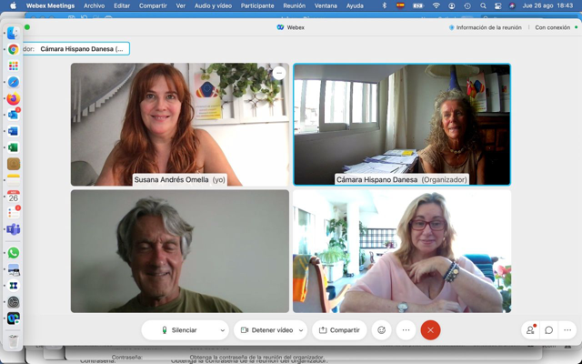Open the battery status menu
Image resolution: width=582 pixels, height=364 pixels.
click(x=418, y=5)
